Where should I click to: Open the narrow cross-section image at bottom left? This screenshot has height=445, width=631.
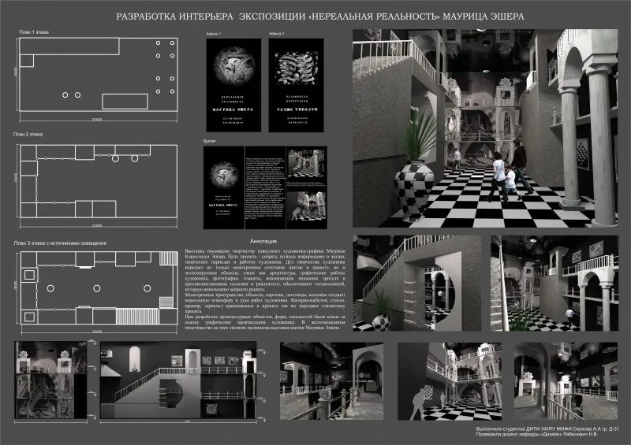[50, 380]
